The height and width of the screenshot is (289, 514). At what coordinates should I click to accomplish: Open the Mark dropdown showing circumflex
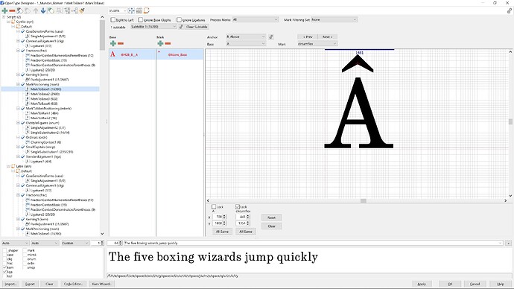(317, 44)
